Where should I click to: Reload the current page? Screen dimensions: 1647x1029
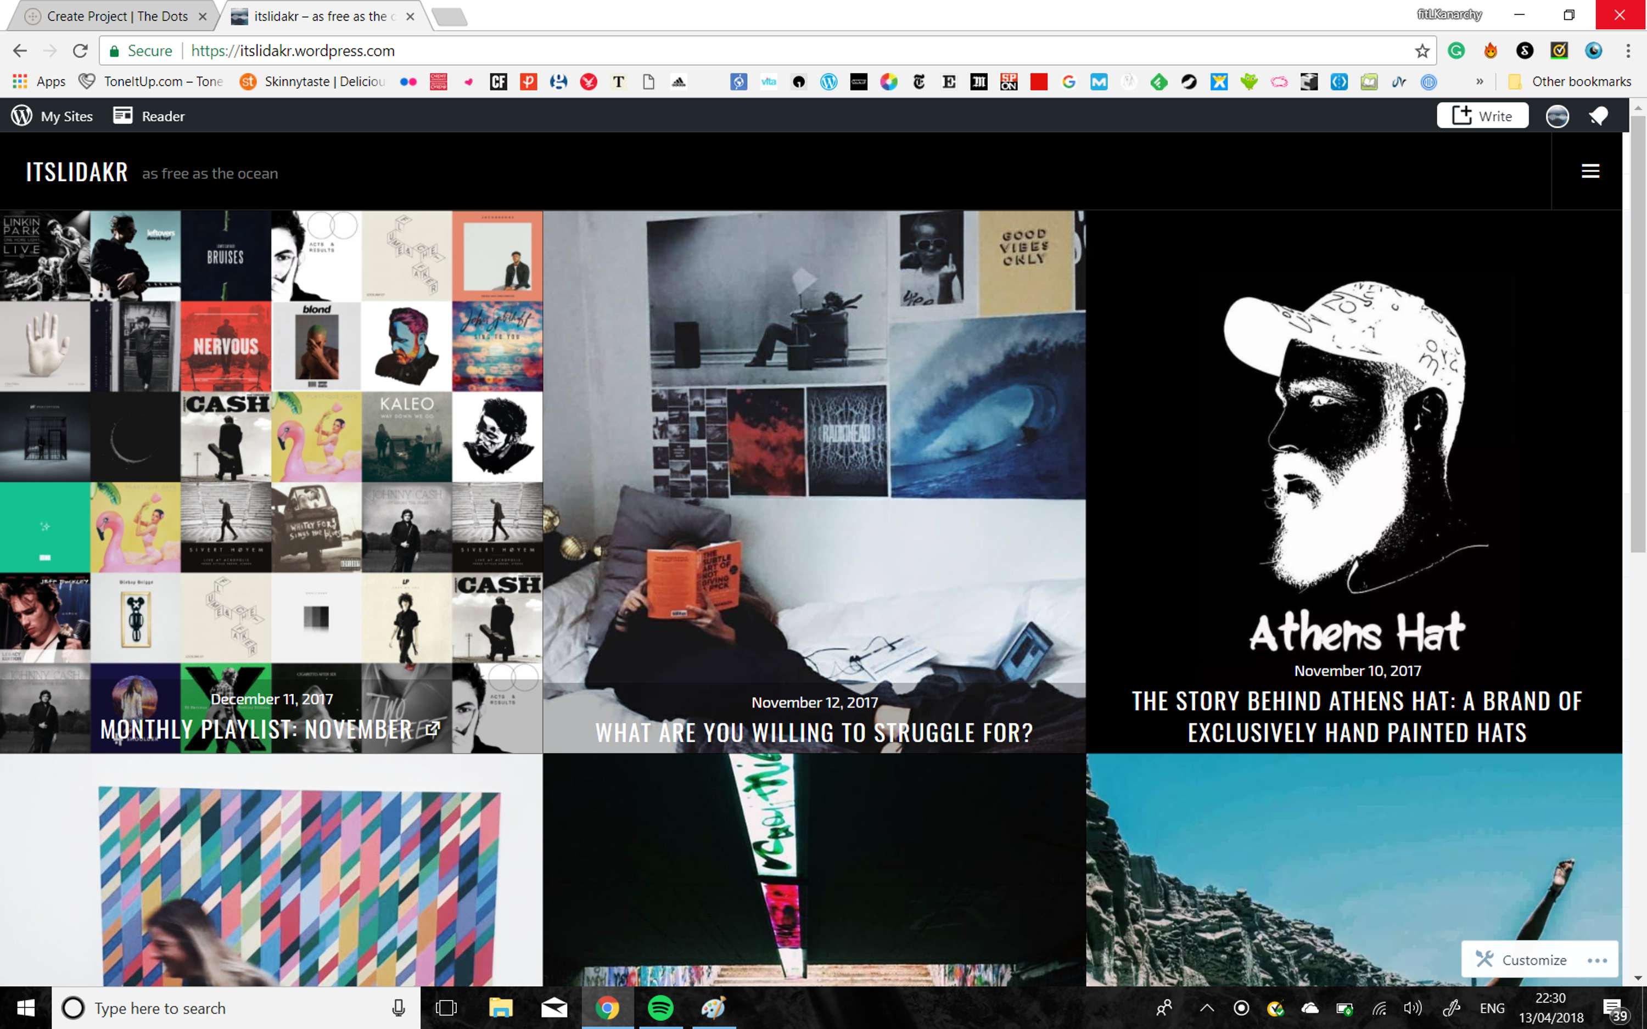click(80, 50)
